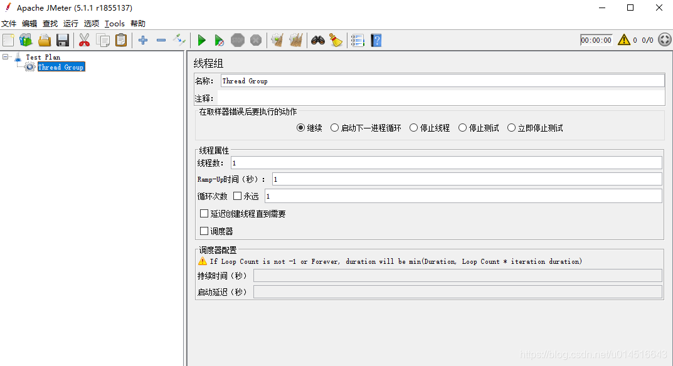The width and height of the screenshot is (673, 366).
Task: Collapse the Test Plan tree node
Action: click(5, 56)
